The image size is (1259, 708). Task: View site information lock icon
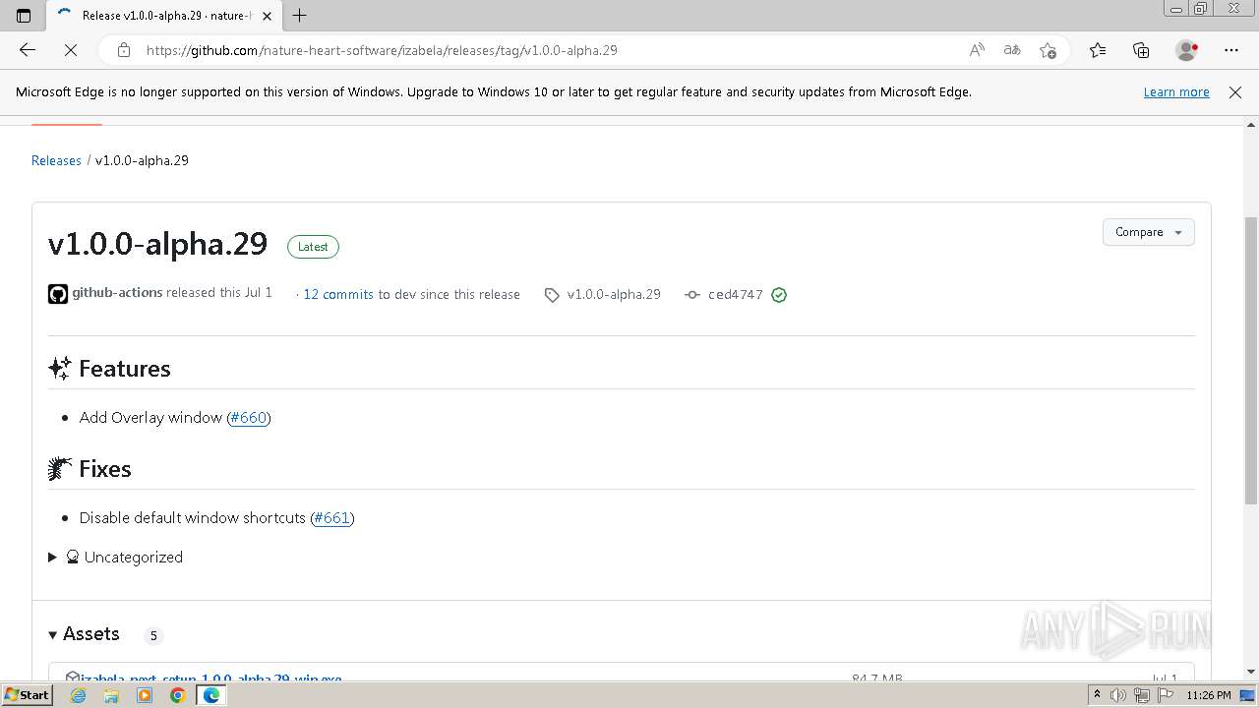click(123, 50)
